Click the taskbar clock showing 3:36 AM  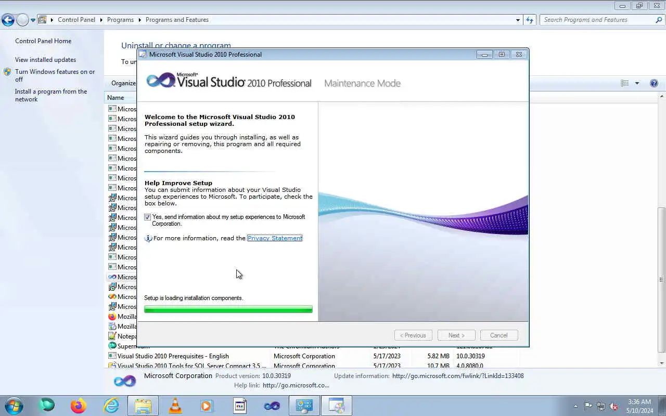tap(640, 402)
